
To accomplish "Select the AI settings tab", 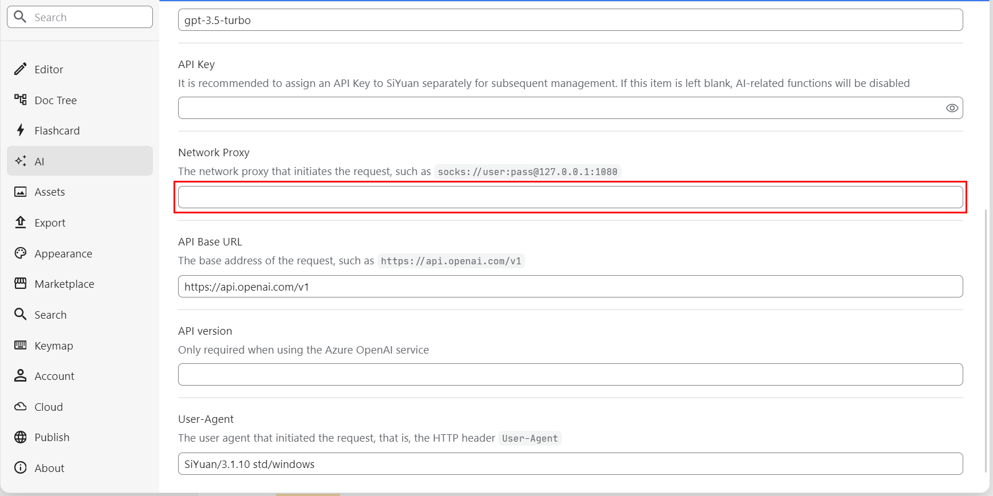I will pyautogui.click(x=80, y=161).
